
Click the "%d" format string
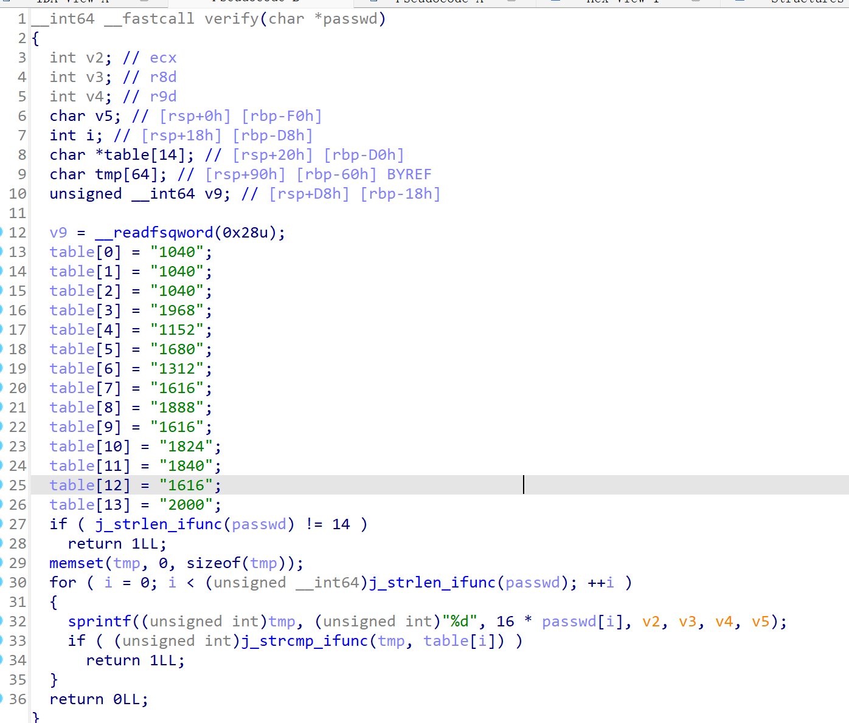[459, 622]
